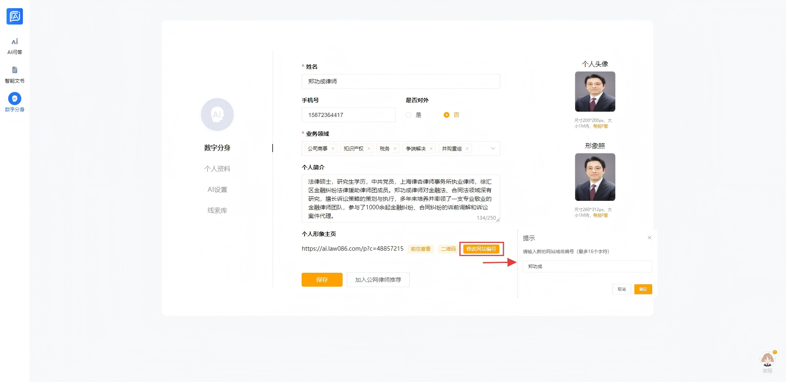786x382 pixels.
Task: Select 是 for 是否对外
Action: 409,115
